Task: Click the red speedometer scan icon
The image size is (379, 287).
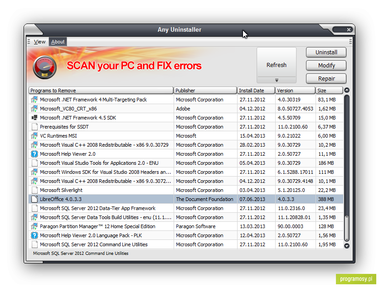Action: tap(44, 67)
